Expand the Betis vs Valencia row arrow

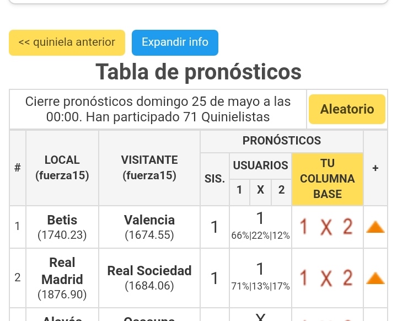(375, 227)
